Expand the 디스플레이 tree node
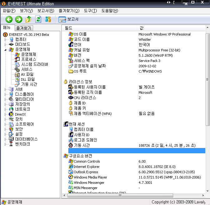This screenshot has width=210, height=205. pyautogui.click(x=5, y=94)
